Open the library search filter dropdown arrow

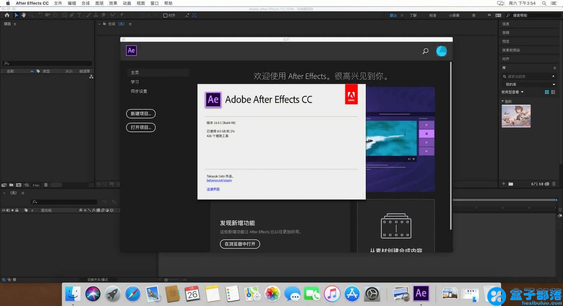(553, 76)
